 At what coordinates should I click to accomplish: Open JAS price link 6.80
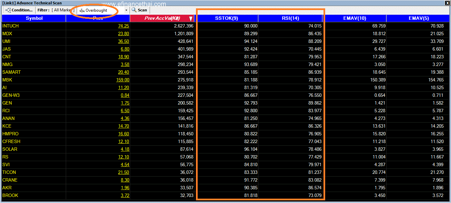tap(125, 49)
